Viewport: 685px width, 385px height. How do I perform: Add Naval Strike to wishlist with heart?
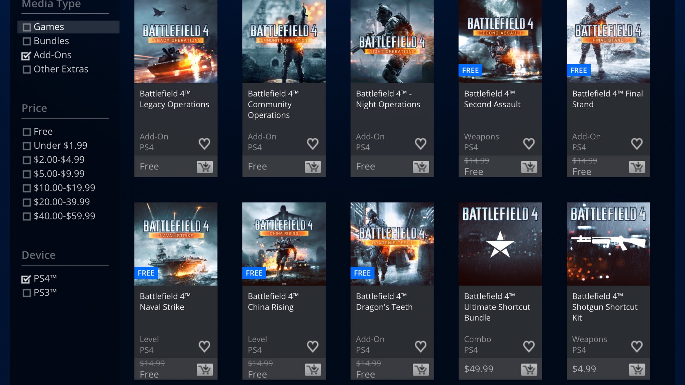coord(204,346)
